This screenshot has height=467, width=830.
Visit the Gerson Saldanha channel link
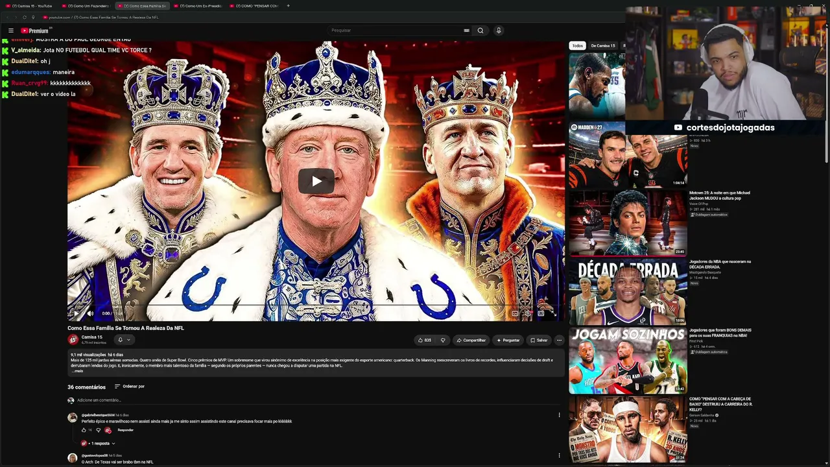702,415
